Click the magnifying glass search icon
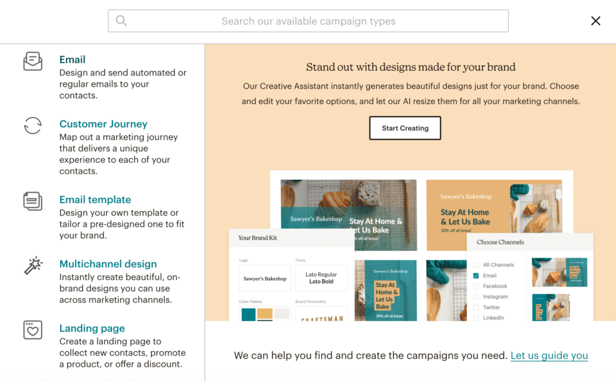Viewport: 616px width, 381px height. pyautogui.click(x=122, y=20)
